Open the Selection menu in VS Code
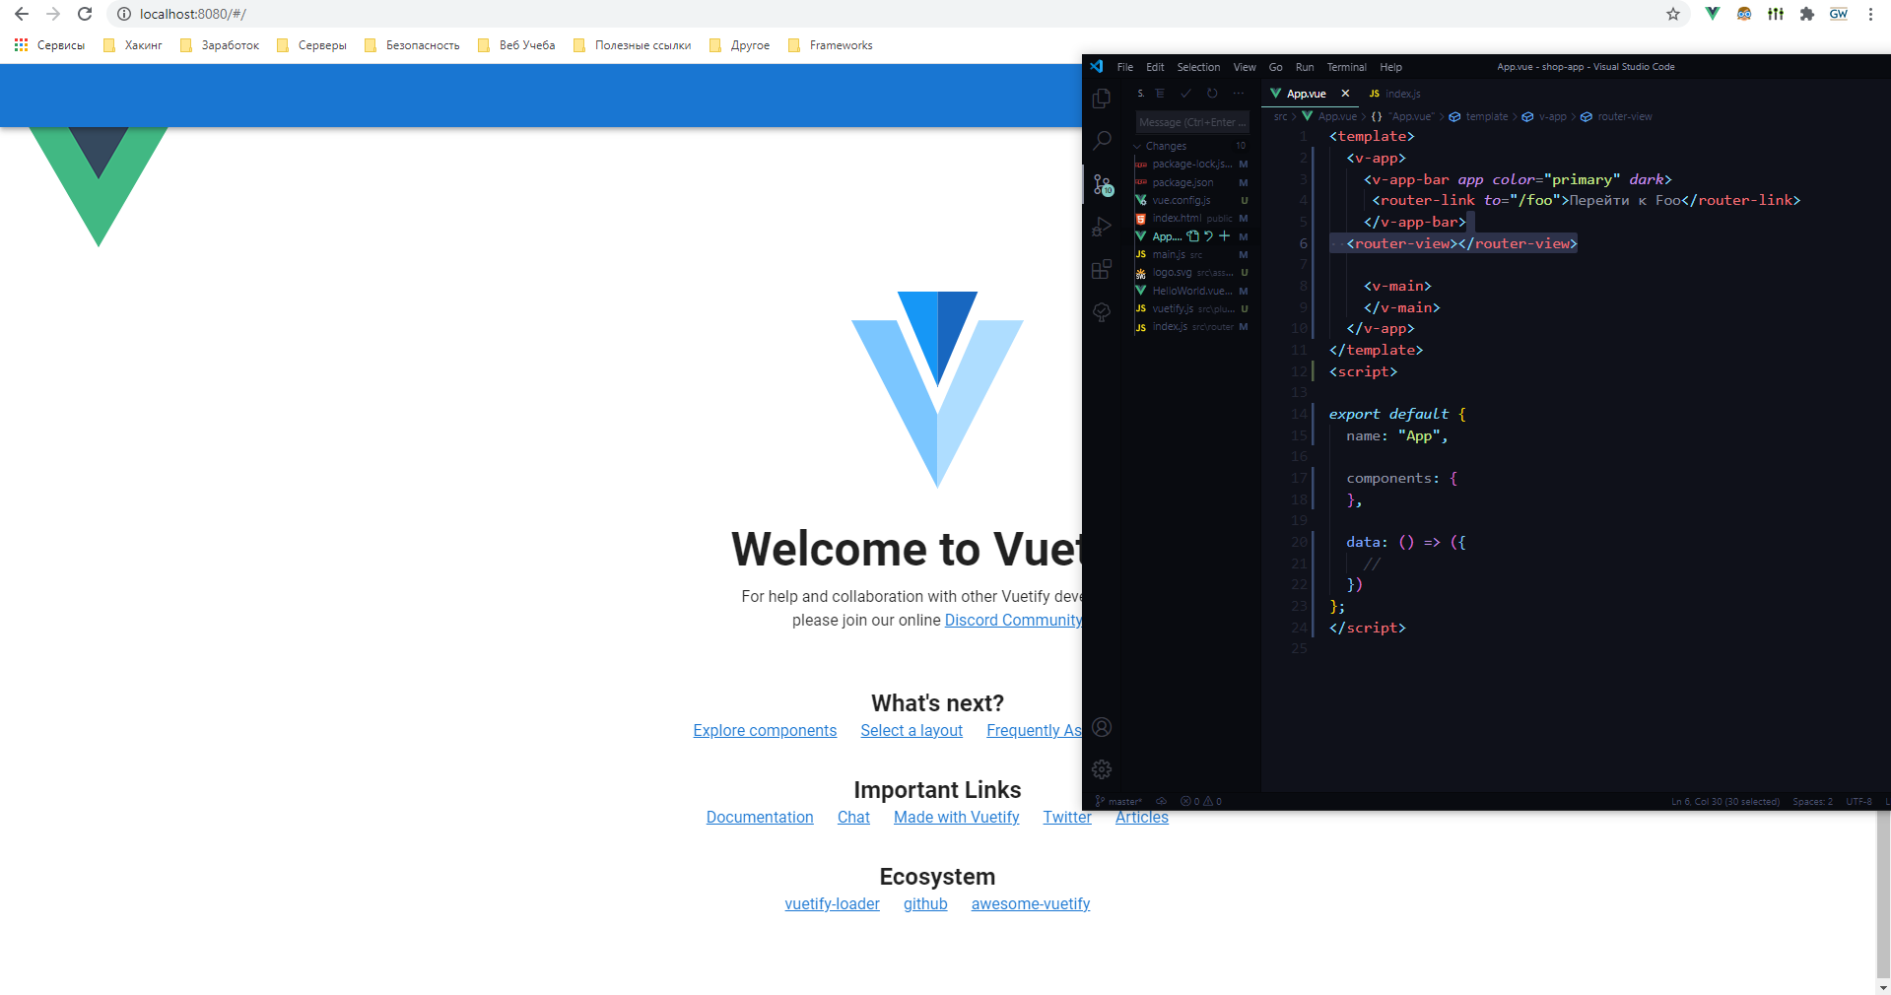1891x995 pixels. coord(1198,67)
